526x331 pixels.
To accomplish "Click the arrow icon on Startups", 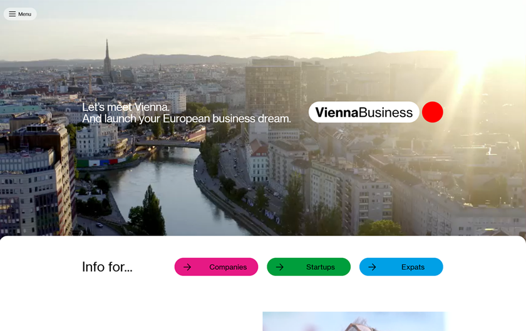I will [x=280, y=267].
